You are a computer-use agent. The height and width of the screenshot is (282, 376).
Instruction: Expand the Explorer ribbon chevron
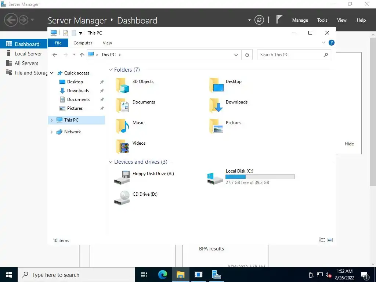coord(323,43)
